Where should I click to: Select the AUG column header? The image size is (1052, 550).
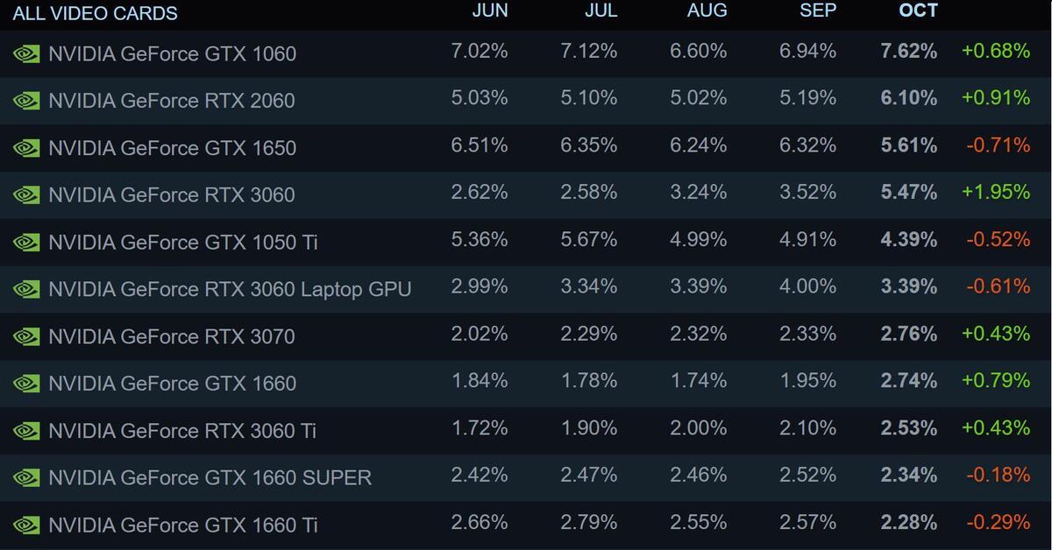[x=707, y=11]
